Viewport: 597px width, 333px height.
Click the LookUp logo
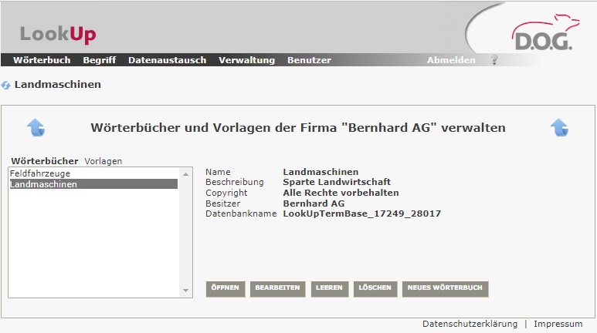coord(58,35)
